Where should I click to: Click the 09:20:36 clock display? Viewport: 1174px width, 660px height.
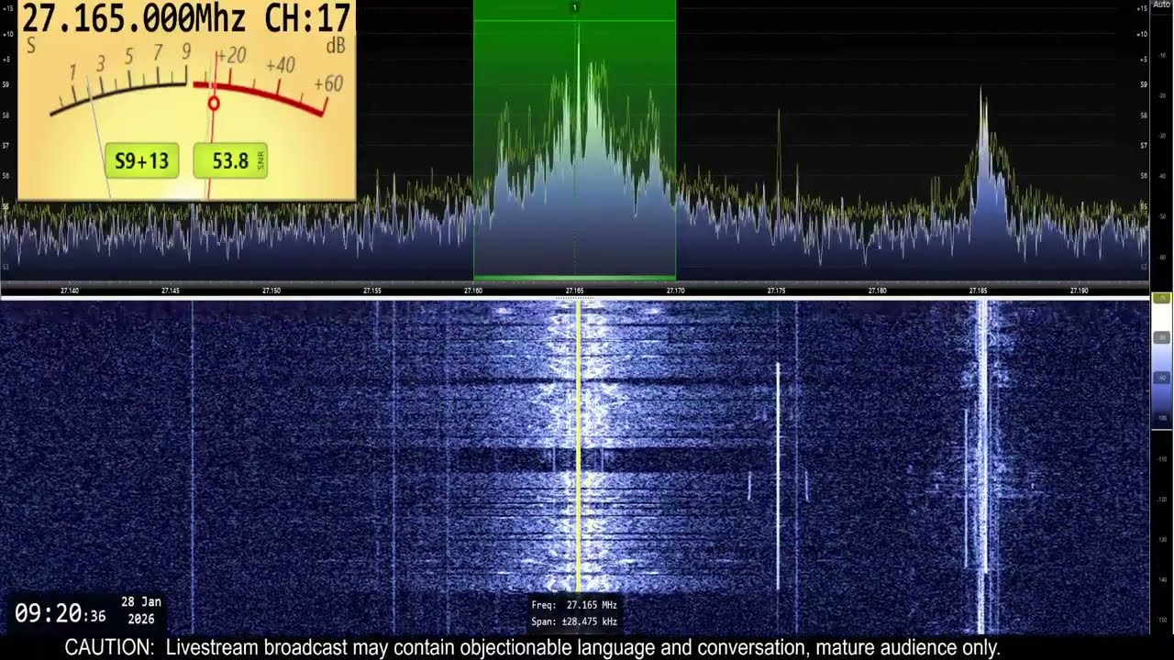[x=60, y=613]
